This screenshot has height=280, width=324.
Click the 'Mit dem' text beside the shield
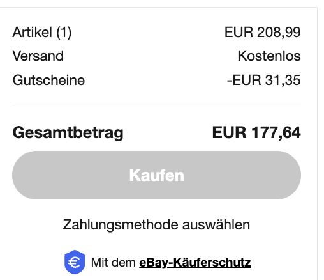[x=113, y=262]
